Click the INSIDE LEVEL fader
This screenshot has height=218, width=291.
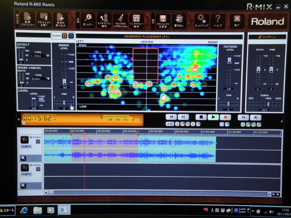tap(64, 82)
